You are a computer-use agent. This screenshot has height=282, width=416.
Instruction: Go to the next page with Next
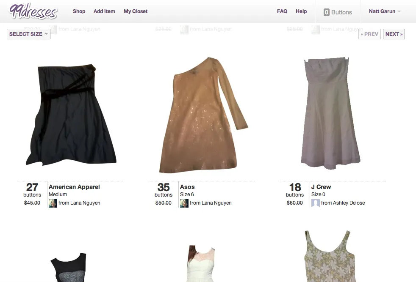point(394,34)
